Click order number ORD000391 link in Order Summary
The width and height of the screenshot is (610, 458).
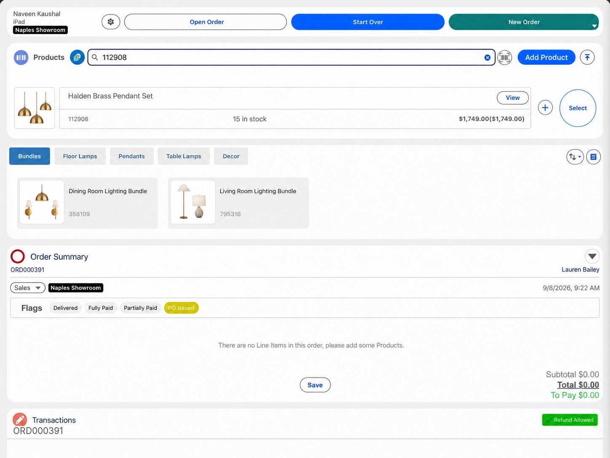pyautogui.click(x=27, y=270)
